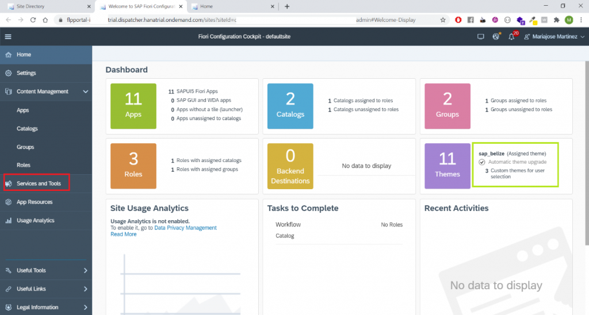The image size is (589, 315).
Task: Expand the Useful Links chevron
Action: point(85,289)
